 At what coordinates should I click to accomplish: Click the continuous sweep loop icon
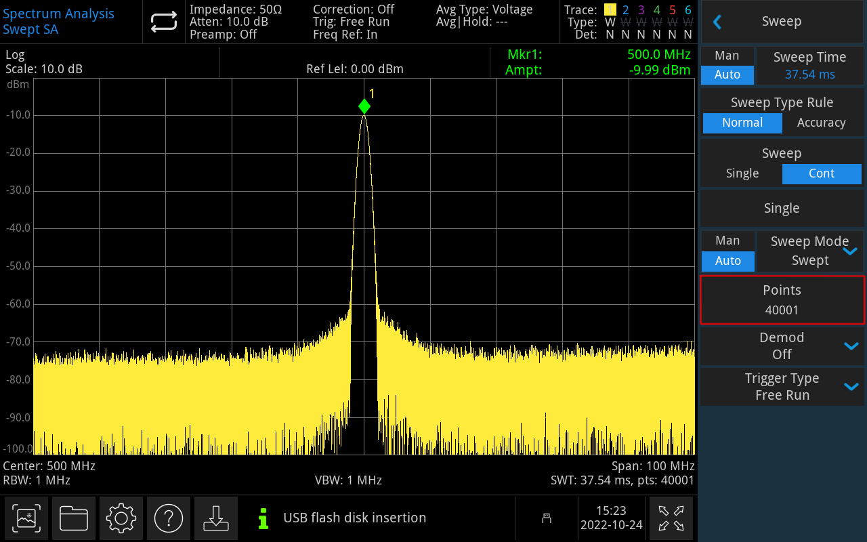(x=163, y=22)
